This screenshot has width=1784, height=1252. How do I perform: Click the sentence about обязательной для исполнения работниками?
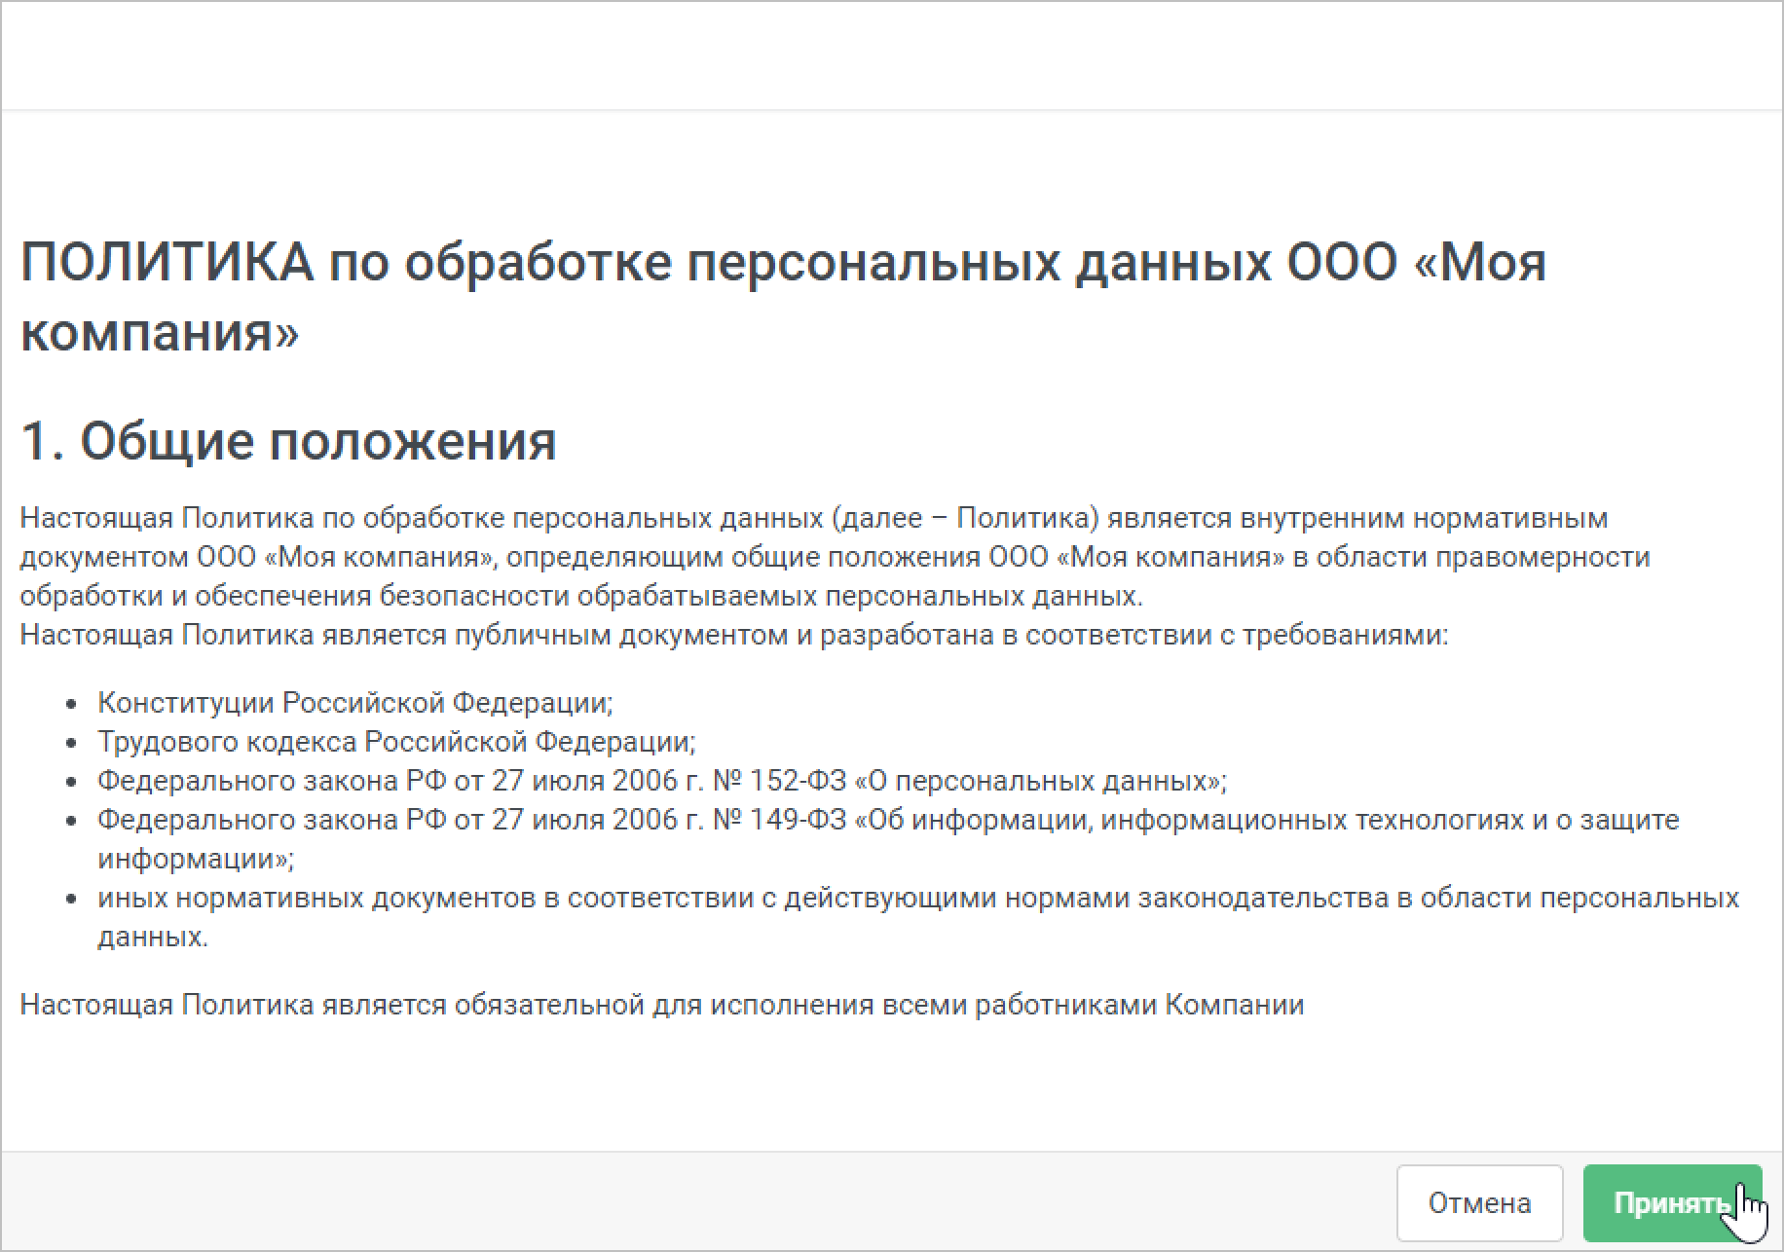pyautogui.click(x=661, y=1005)
